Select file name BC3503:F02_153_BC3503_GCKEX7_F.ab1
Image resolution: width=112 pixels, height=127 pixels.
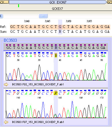click(38, 84)
